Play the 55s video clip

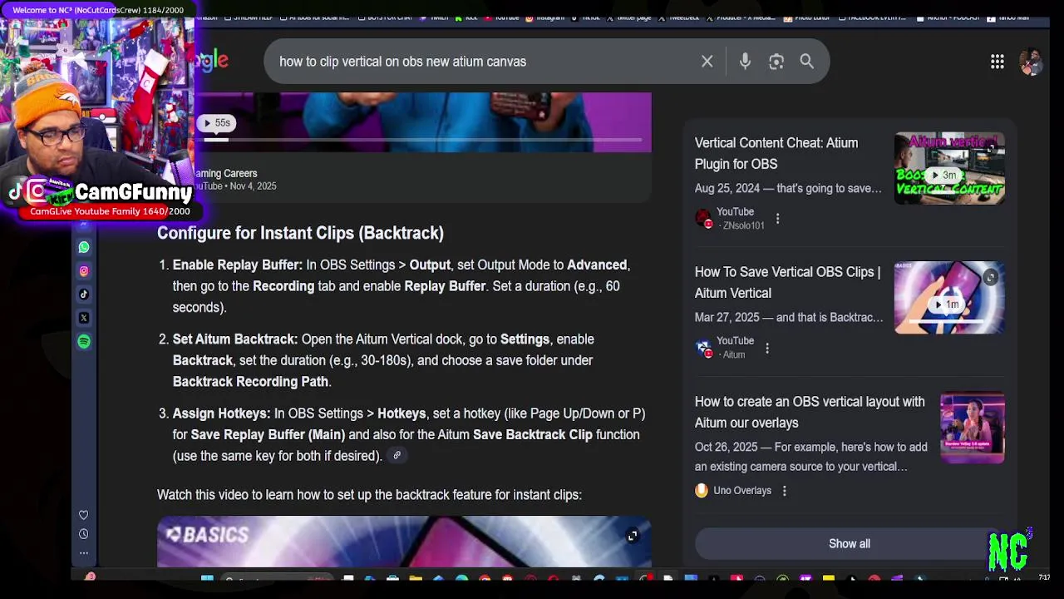[x=216, y=123]
